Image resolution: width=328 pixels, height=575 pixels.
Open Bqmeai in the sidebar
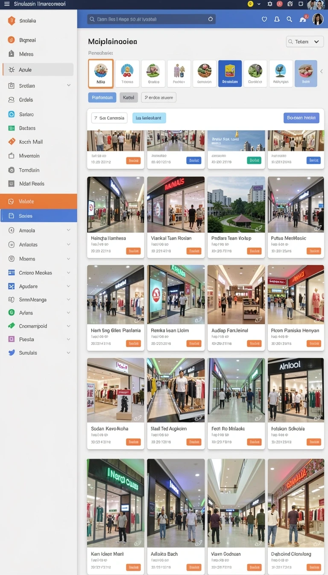[27, 40]
